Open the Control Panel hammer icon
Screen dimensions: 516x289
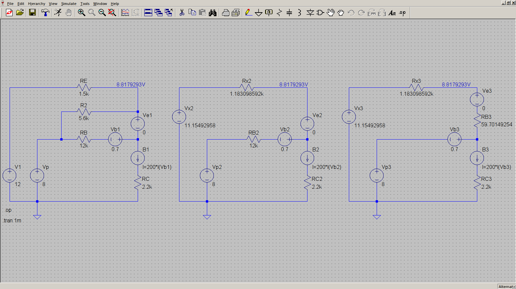(x=45, y=13)
